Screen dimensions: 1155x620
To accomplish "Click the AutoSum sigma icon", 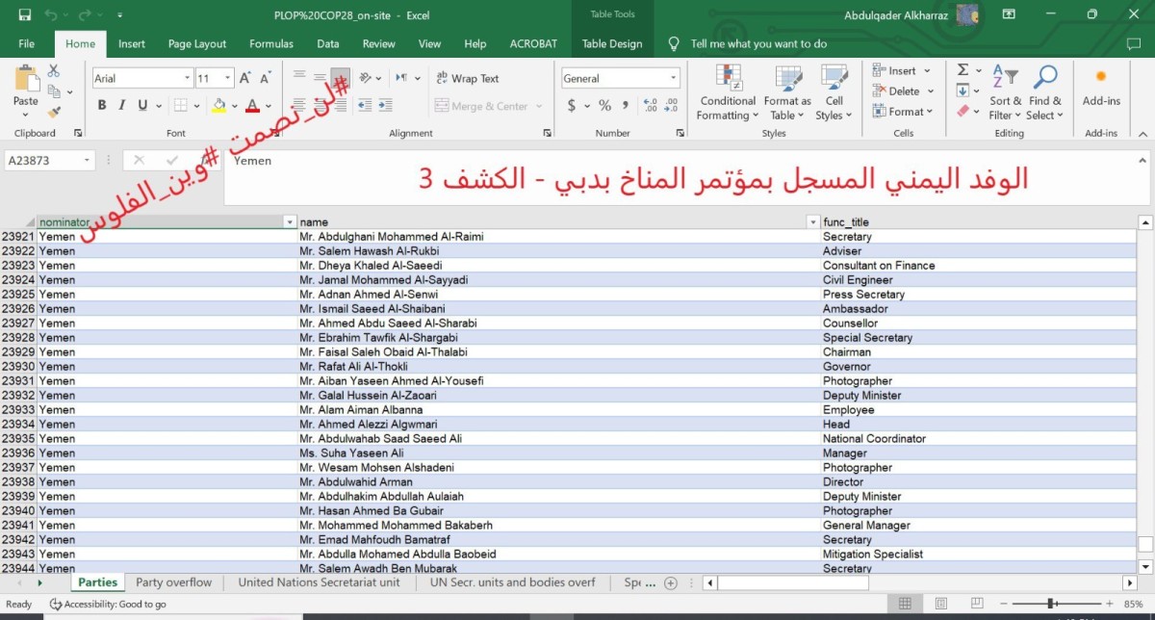I will pos(962,70).
